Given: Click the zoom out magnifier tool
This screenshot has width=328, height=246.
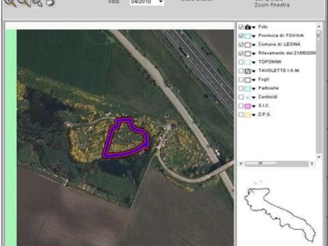Looking at the screenshot, I should click(23, 2).
